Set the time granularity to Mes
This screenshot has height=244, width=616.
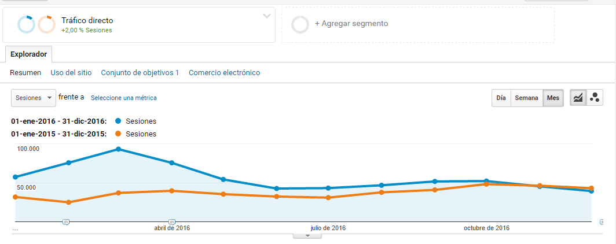(x=553, y=98)
